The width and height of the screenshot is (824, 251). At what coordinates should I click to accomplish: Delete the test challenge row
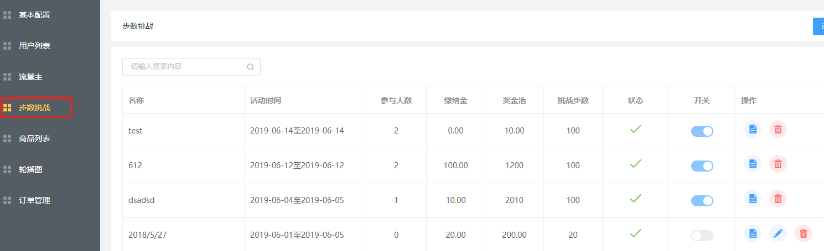(778, 129)
